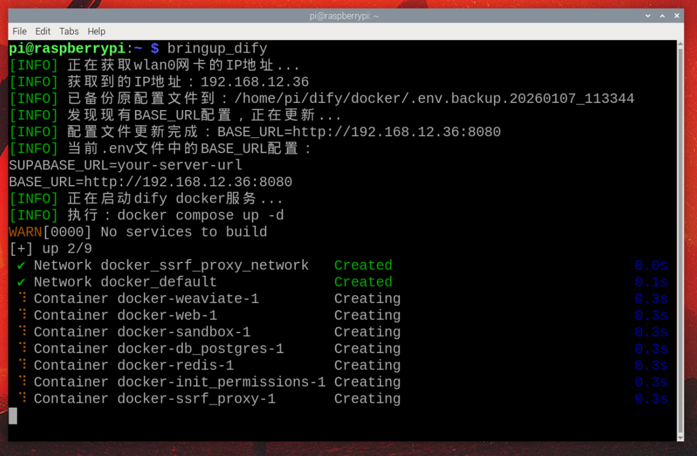Click the green checkmark beside docker_ssrf_proxy_network

point(21,265)
